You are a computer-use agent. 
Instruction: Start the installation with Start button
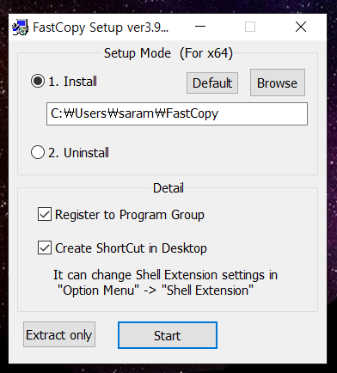(168, 335)
